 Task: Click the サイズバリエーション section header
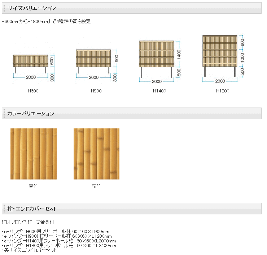click(132, 8)
